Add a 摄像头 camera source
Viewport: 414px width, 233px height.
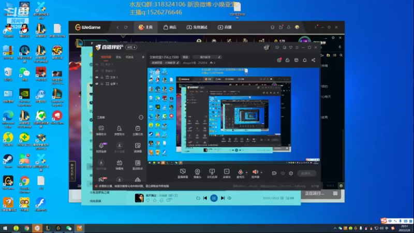click(197, 173)
